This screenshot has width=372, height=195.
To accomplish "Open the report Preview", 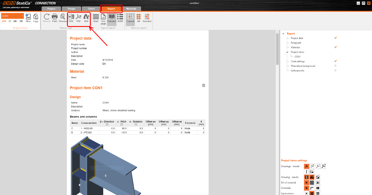I will click(63, 18).
